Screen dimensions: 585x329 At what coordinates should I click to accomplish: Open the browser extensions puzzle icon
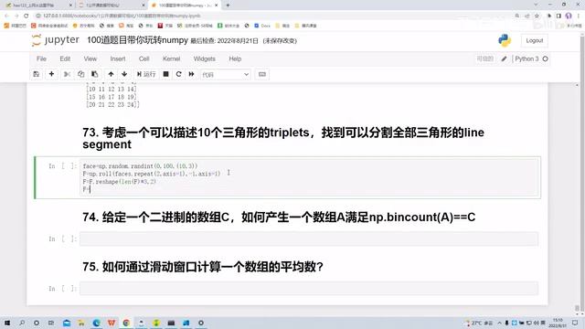point(549,16)
